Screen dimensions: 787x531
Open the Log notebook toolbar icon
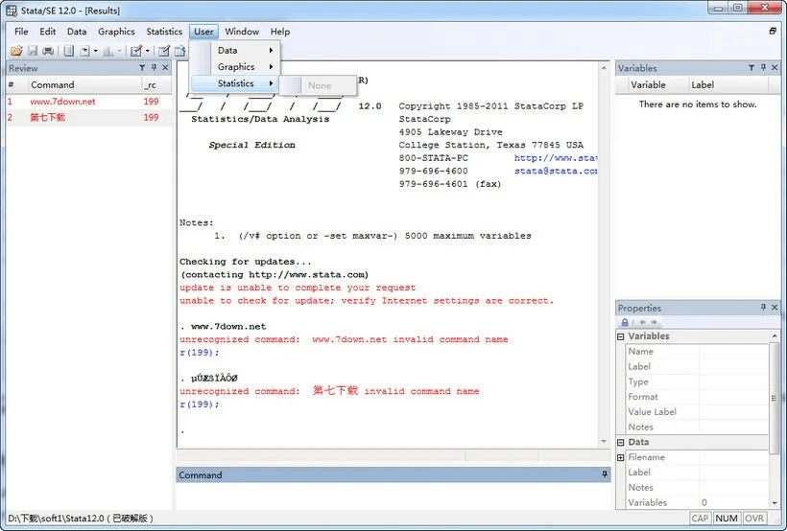69,51
